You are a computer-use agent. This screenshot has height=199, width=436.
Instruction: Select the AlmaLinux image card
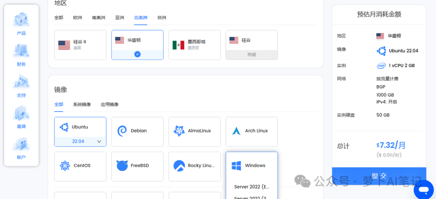click(194, 132)
